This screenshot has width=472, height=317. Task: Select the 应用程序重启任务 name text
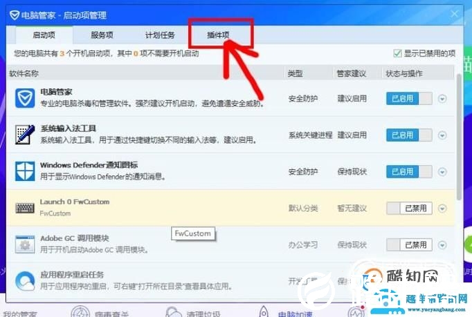click(x=72, y=275)
